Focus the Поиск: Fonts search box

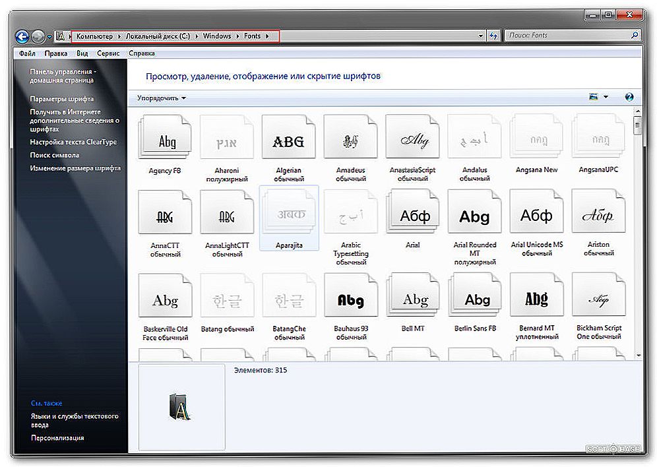click(x=568, y=36)
